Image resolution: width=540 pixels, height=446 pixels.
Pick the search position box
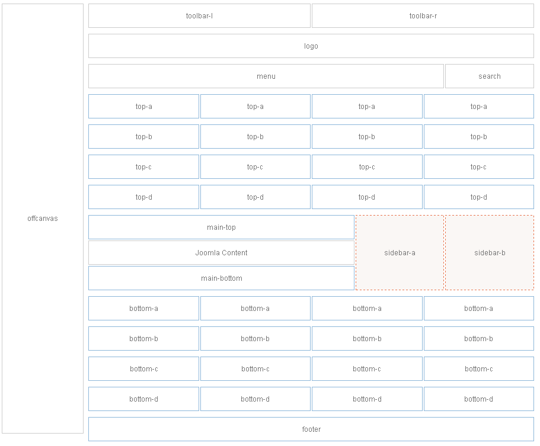(x=490, y=76)
